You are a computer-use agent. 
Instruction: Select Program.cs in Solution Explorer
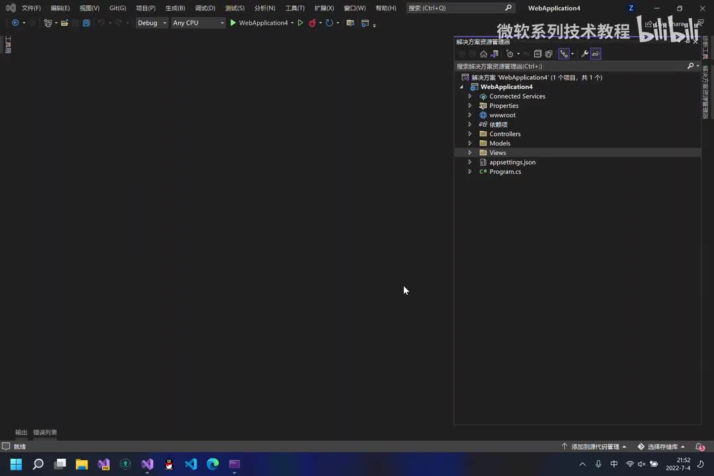pyautogui.click(x=505, y=172)
